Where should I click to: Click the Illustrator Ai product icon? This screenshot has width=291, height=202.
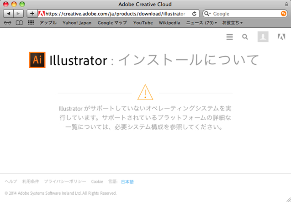point(37,60)
